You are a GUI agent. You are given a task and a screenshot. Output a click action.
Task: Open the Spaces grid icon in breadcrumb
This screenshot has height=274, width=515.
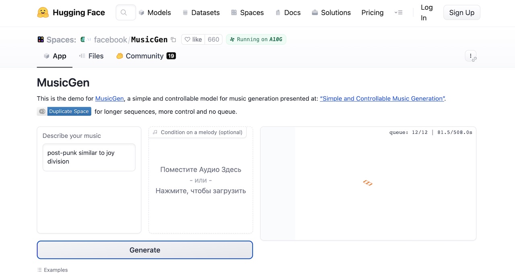41,39
